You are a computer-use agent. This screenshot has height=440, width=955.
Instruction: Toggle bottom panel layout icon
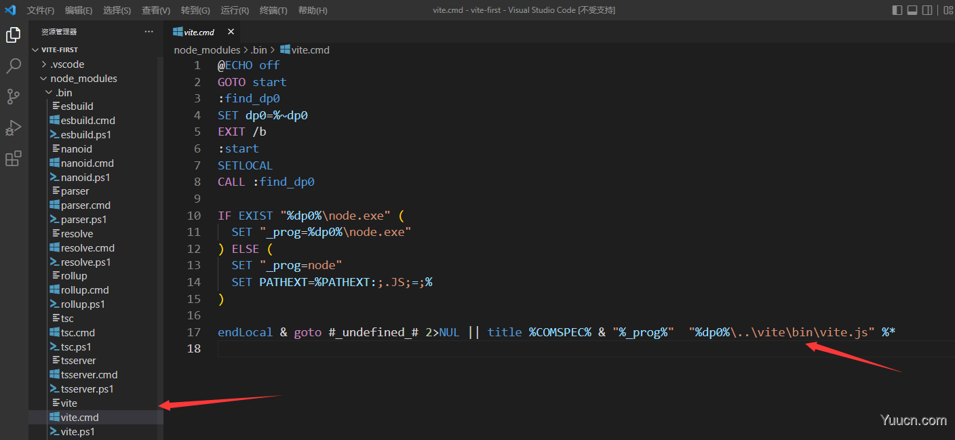click(912, 10)
